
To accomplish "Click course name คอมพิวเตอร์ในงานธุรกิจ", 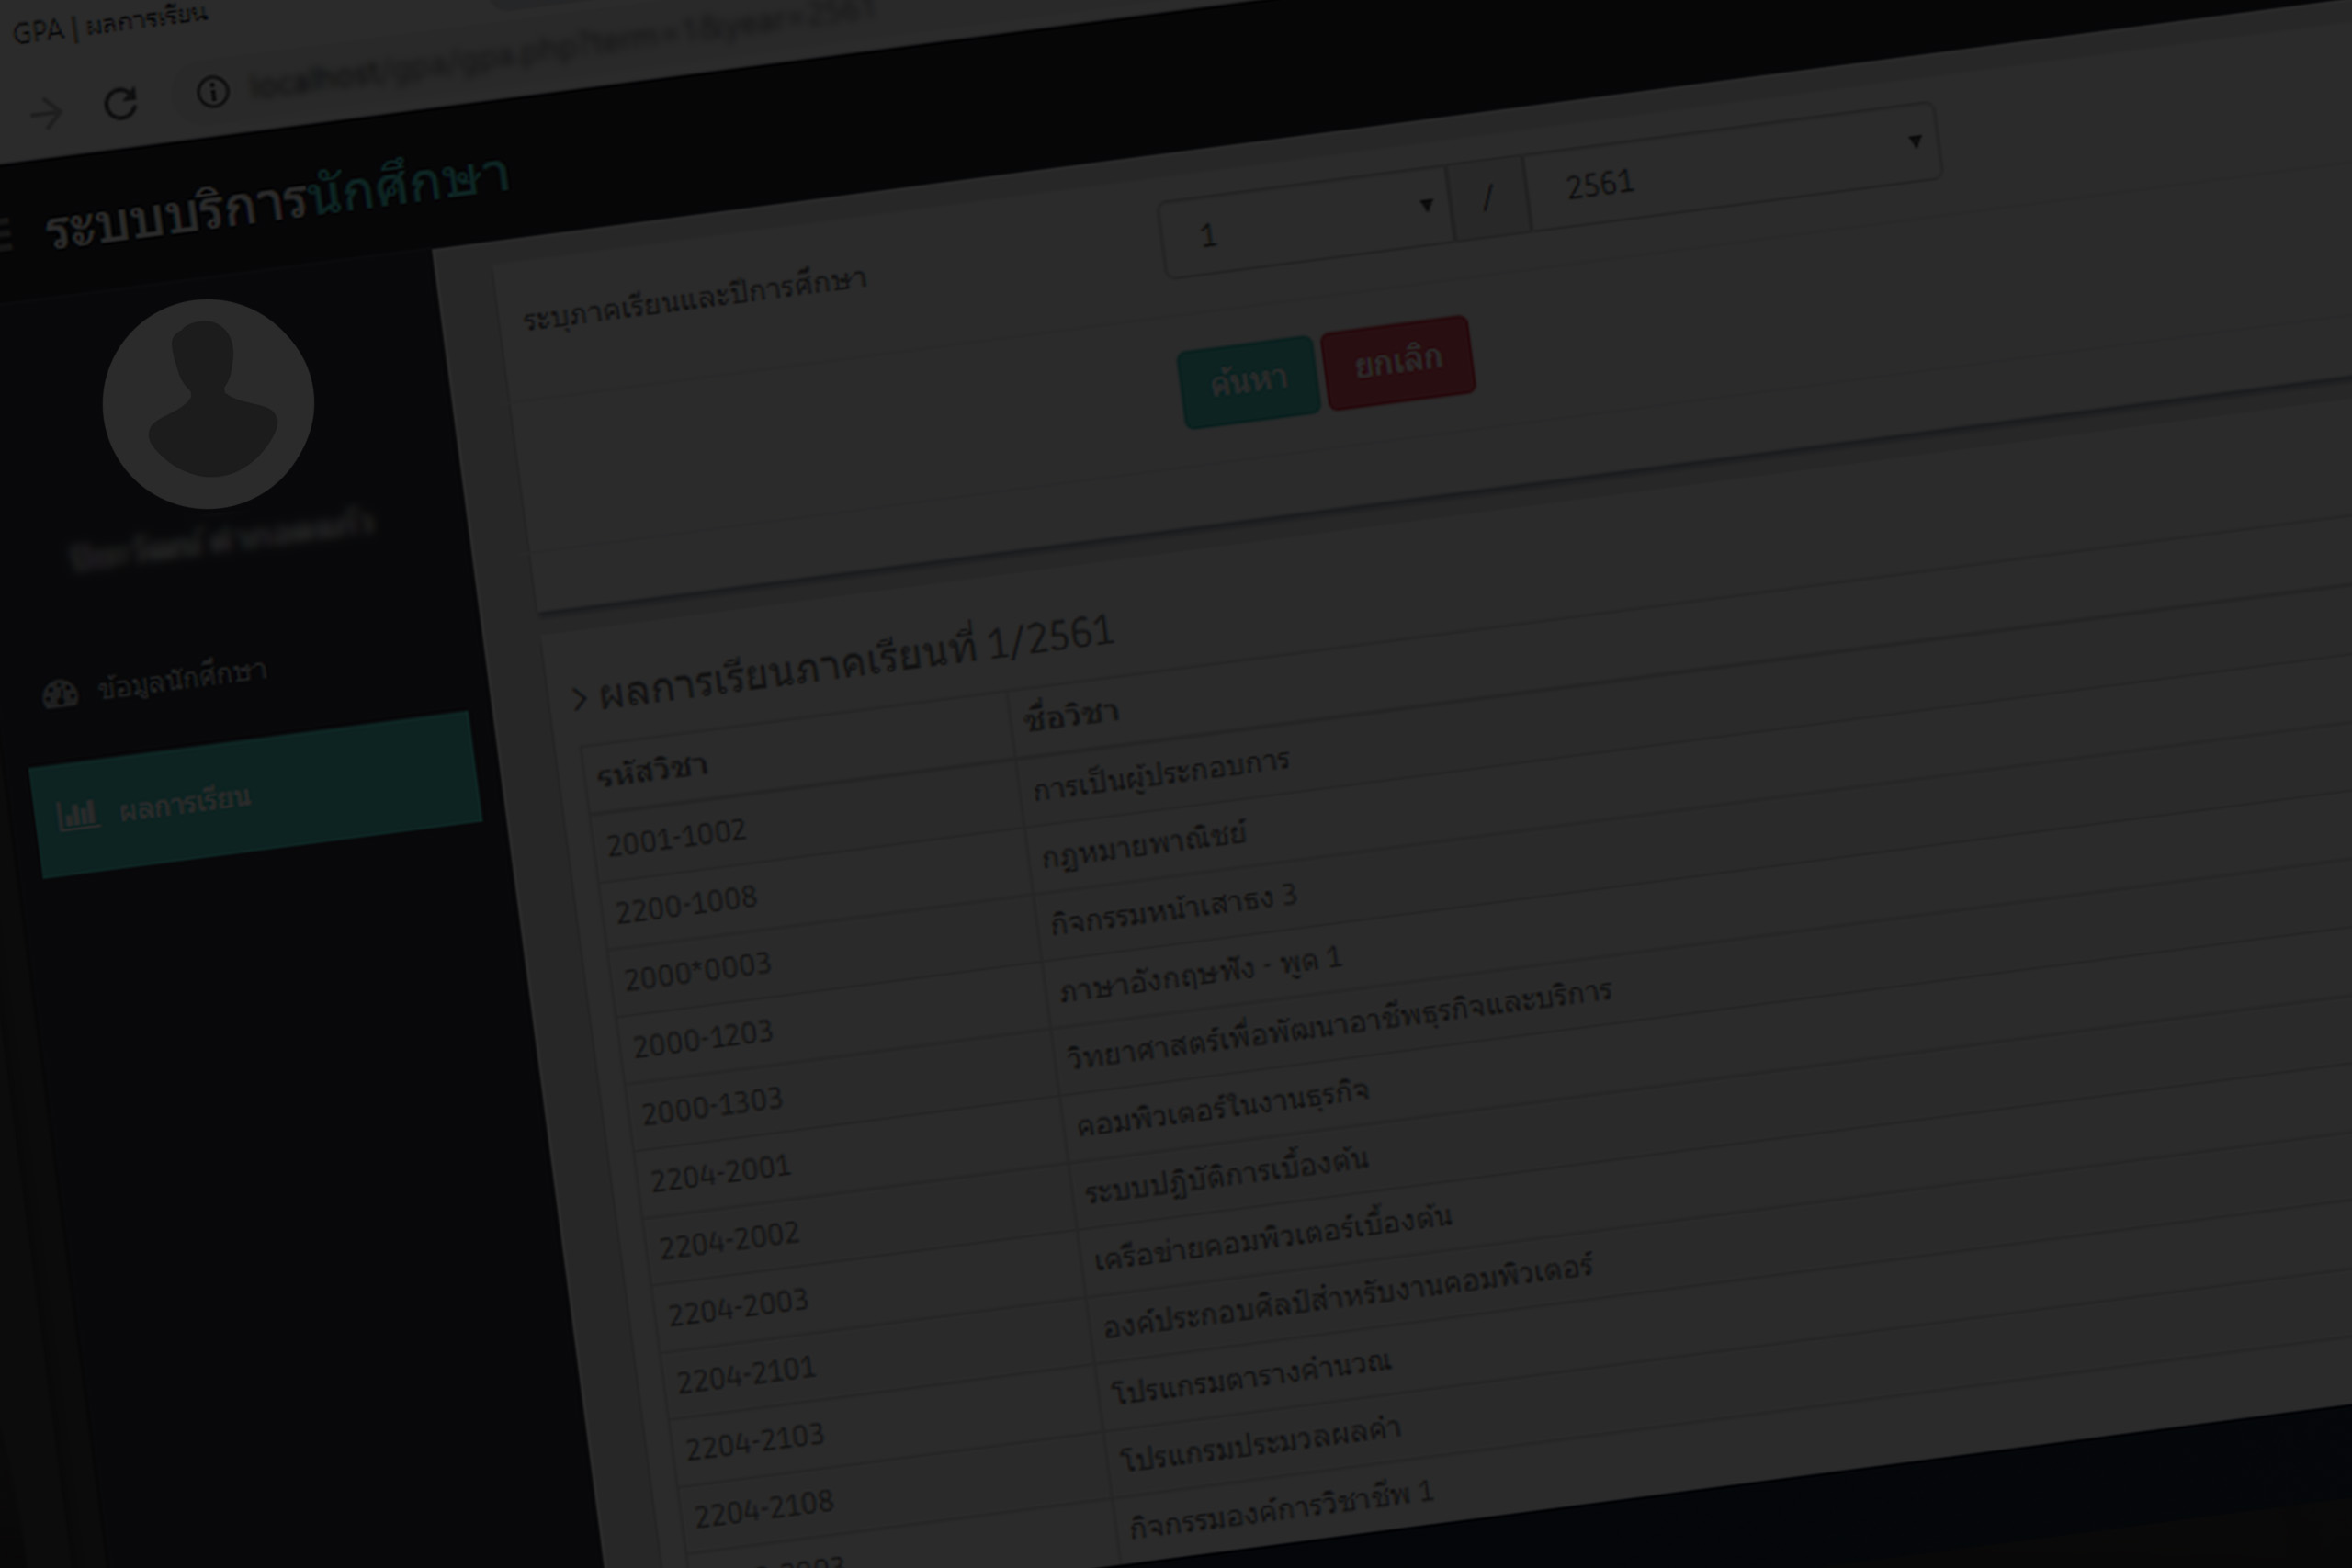I will click(1222, 1107).
